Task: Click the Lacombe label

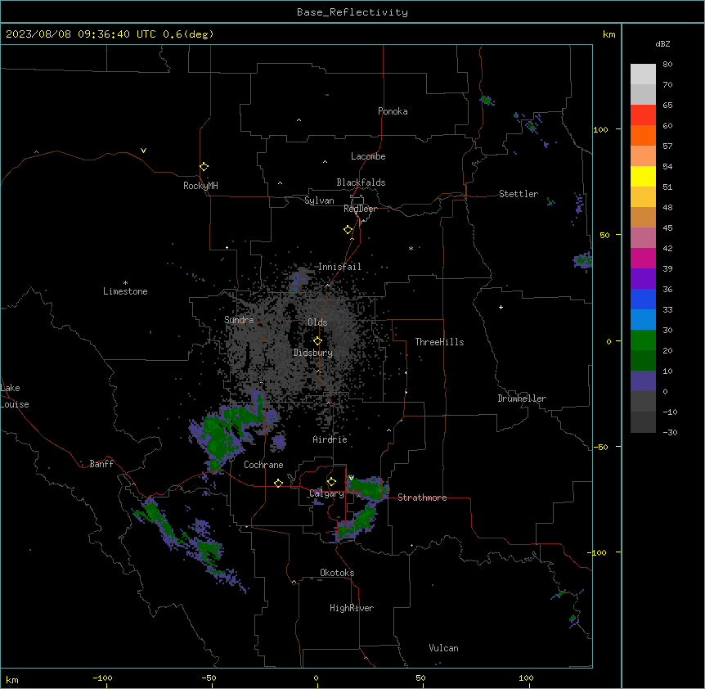Action: pyautogui.click(x=368, y=156)
